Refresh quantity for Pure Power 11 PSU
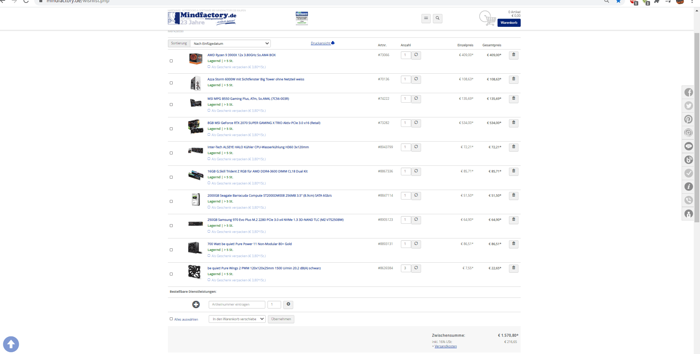The width and height of the screenshot is (700, 354). point(416,244)
